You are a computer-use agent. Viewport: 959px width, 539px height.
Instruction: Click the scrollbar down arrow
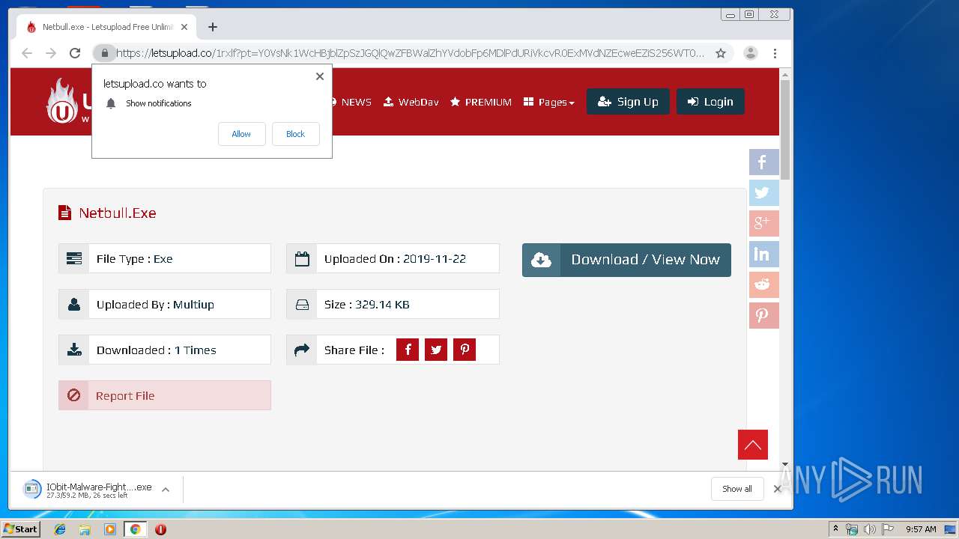[x=785, y=464]
